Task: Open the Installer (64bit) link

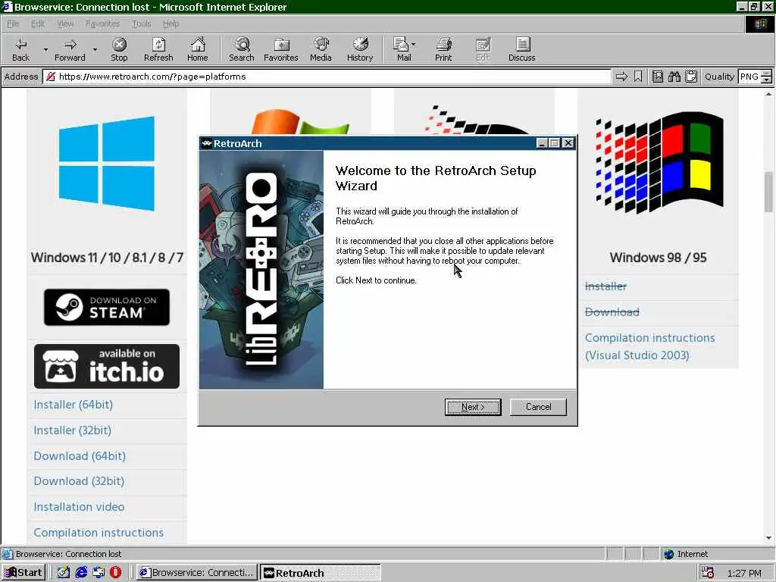Action: click(74, 405)
